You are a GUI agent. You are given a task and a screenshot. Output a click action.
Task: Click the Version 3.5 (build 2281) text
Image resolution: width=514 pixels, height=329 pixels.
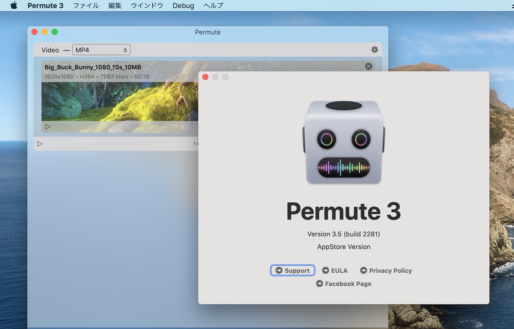pyautogui.click(x=344, y=234)
